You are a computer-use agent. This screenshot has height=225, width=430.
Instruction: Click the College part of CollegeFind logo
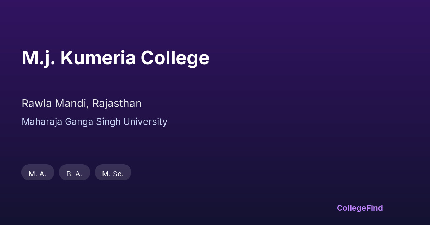[x=352, y=208]
